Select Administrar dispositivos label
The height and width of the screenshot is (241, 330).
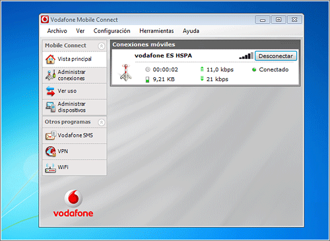click(71, 107)
